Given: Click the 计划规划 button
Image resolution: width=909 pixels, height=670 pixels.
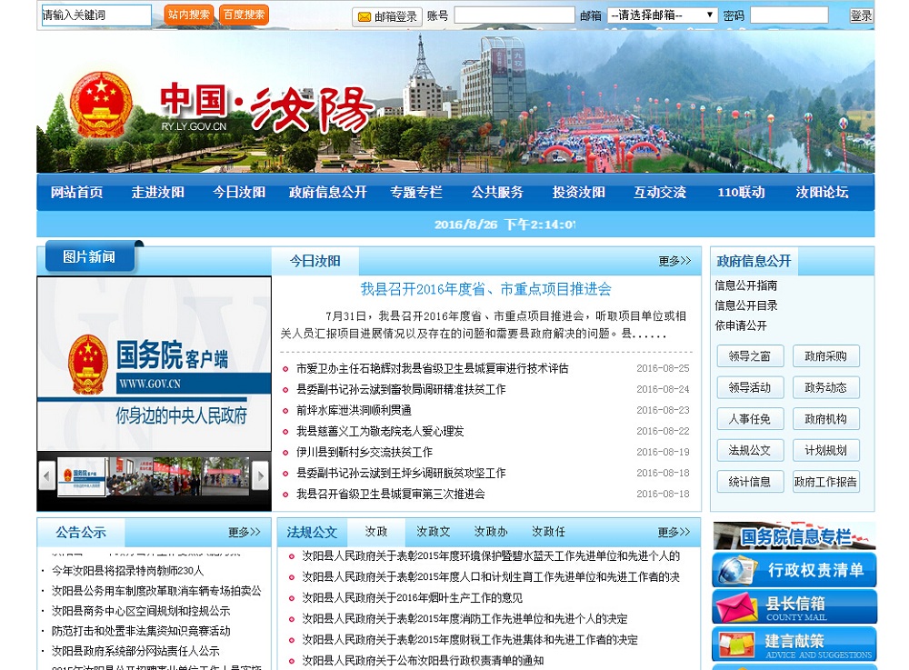Looking at the screenshot, I should [x=825, y=450].
